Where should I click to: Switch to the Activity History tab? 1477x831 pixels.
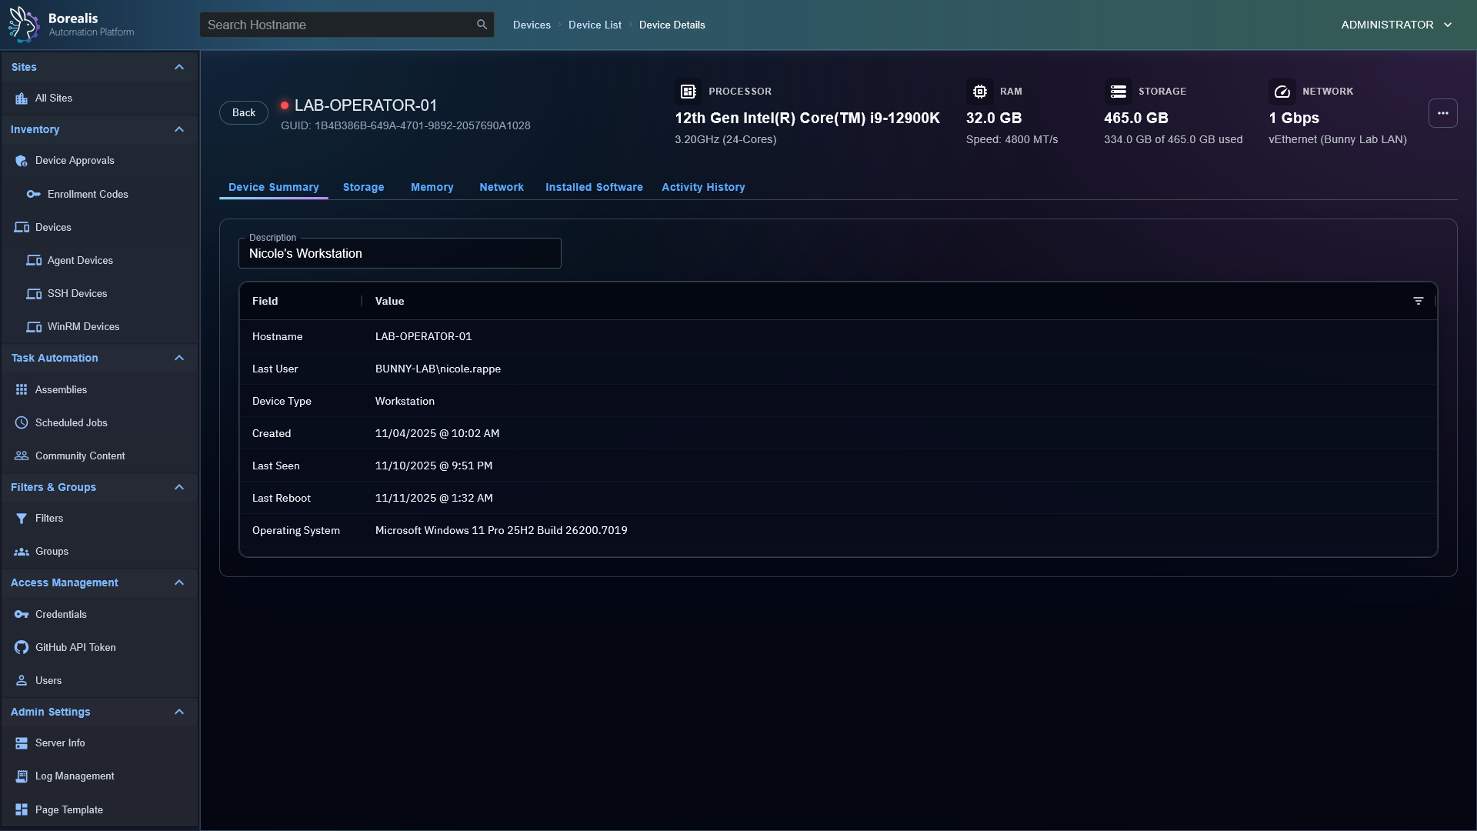coord(703,187)
